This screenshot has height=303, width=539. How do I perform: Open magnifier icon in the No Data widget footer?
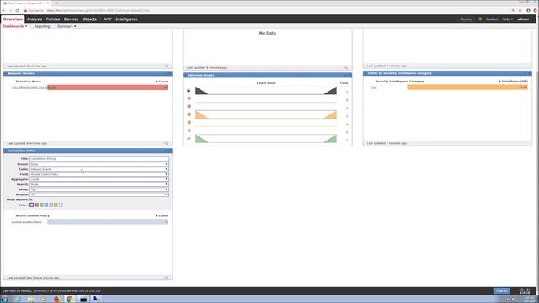[x=346, y=68]
